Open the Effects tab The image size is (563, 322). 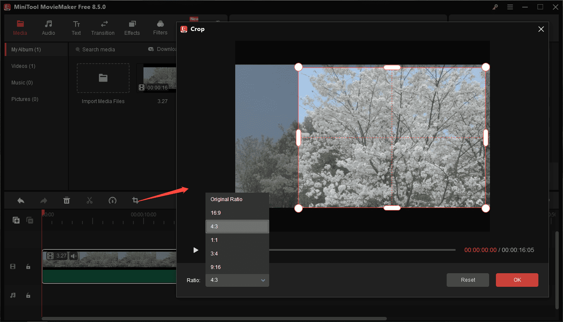[x=132, y=28]
